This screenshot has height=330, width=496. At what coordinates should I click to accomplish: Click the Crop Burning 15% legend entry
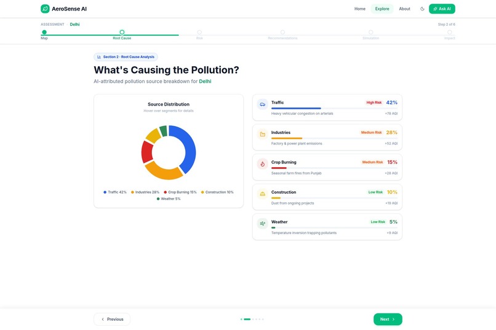[x=180, y=192]
